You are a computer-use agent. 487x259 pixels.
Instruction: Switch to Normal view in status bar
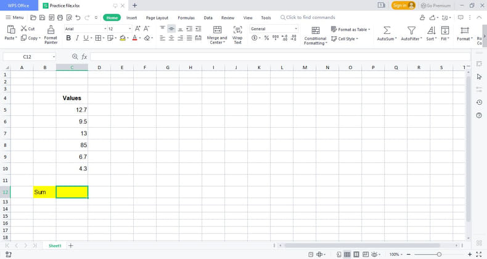tap(347, 254)
